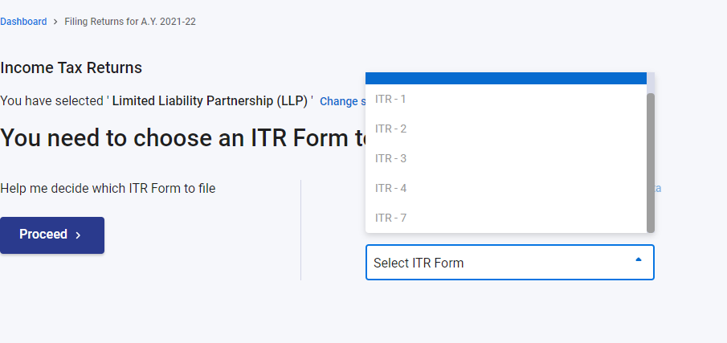727x343 pixels.
Task: Click the scrollbar track above the thumb
Action: click(651, 82)
